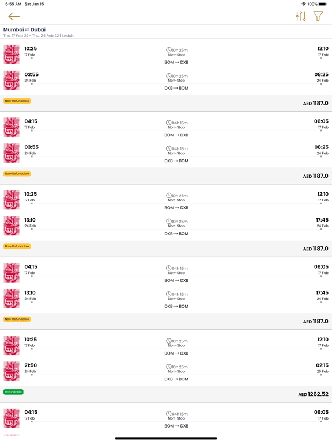The height and width of the screenshot is (442, 332).
Task: Tap Emirates logo of 21:50 return flight
Action: pos(12,372)
